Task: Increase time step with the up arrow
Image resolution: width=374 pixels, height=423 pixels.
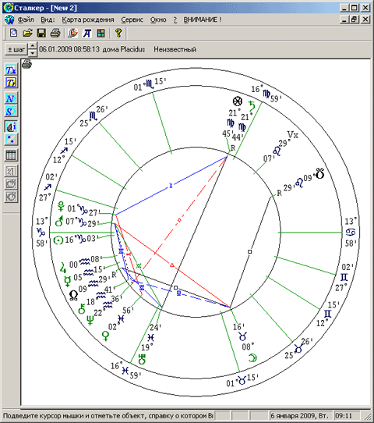Action: click(x=33, y=46)
